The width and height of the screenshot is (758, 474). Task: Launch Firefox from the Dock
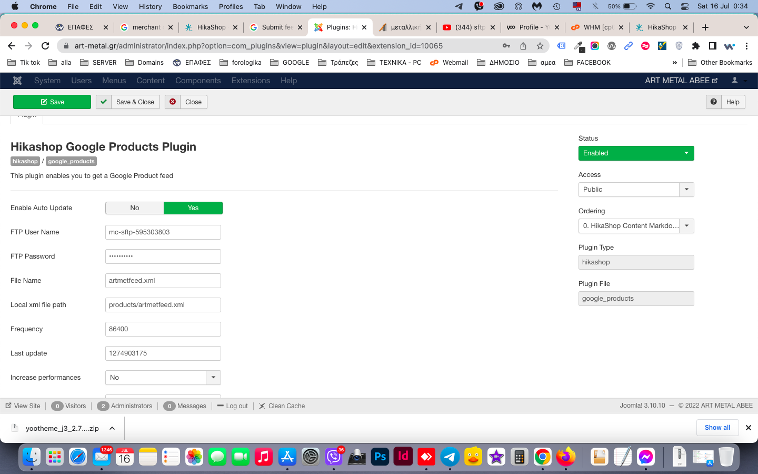click(x=566, y=457)
